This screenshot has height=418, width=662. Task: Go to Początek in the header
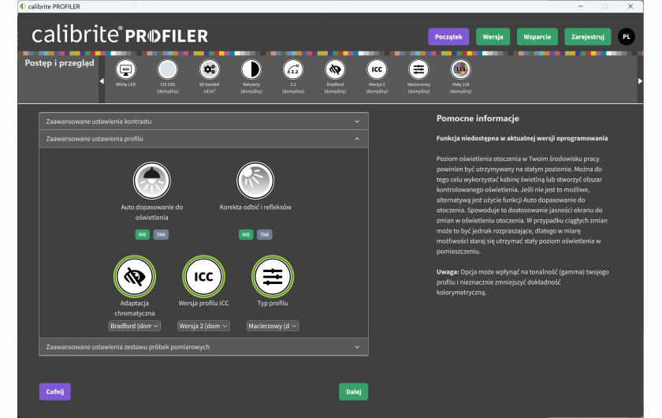pos(448,37)
